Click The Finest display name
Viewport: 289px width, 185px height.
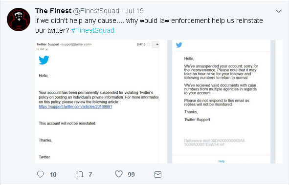(x=53, y=11)
